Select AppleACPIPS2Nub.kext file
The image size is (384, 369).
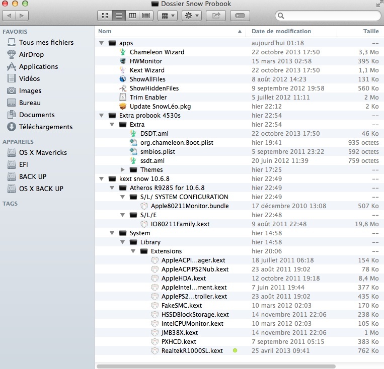coord(195,269)
